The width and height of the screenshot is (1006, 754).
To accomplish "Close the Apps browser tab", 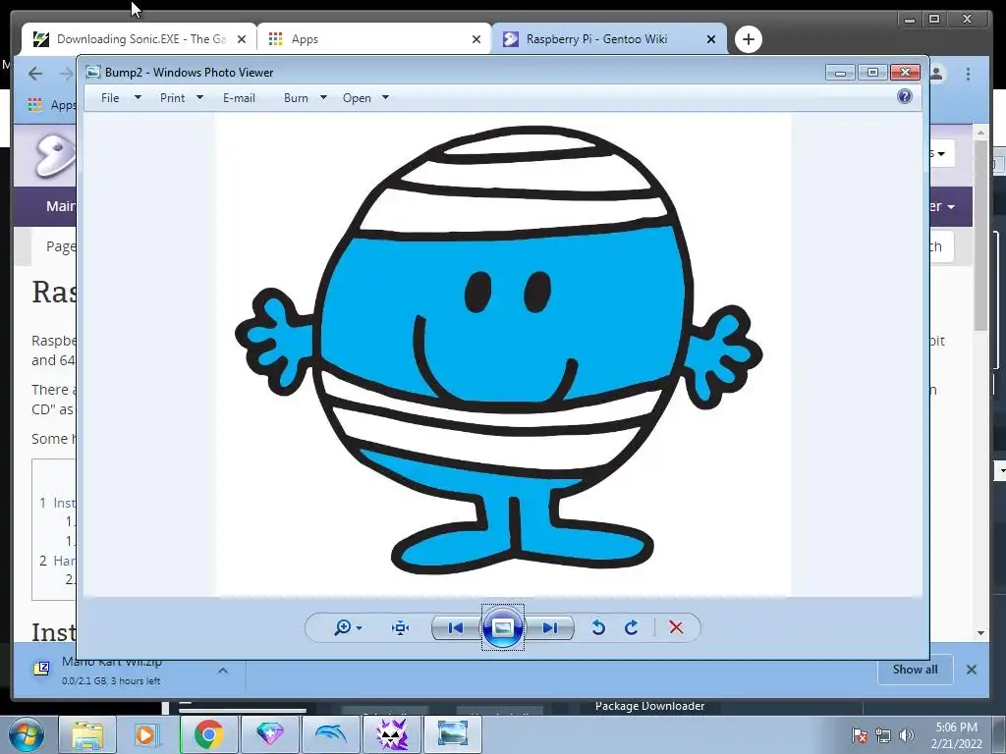I will click(x=476, y=39).
